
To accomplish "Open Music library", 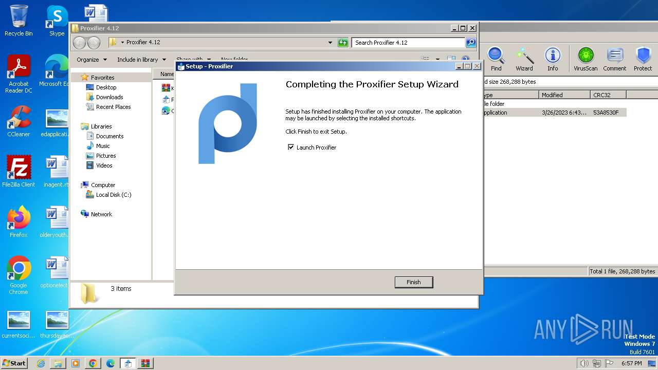I will [103, 146].
